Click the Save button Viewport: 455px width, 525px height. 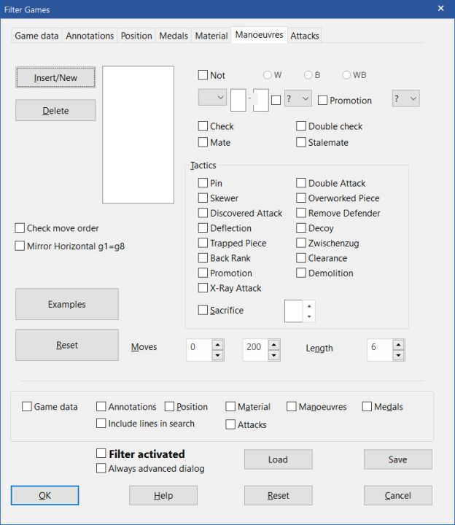coord(397,459)
